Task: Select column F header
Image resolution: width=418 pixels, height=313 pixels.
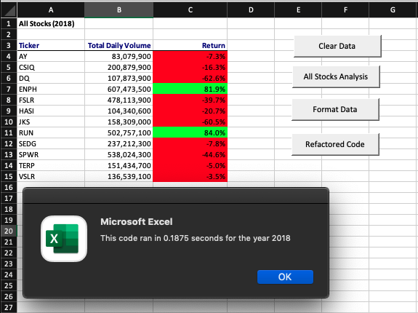Action: point(345,10)
